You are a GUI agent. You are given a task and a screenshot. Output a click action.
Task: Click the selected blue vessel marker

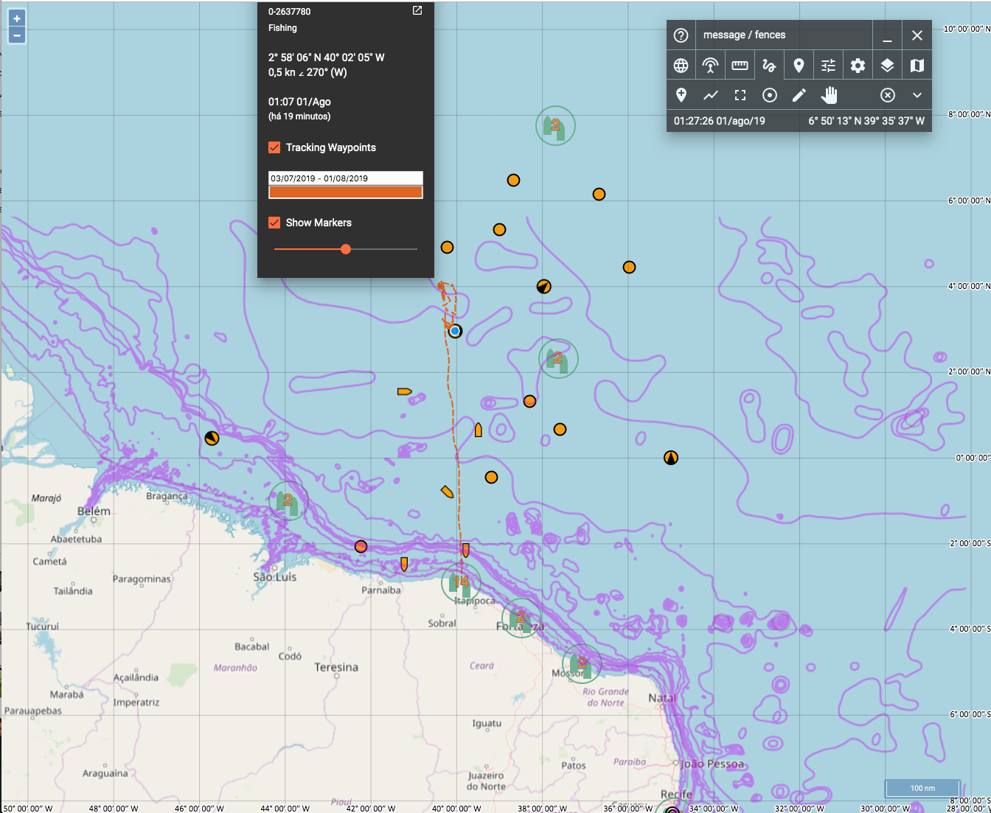pos(456,331)
